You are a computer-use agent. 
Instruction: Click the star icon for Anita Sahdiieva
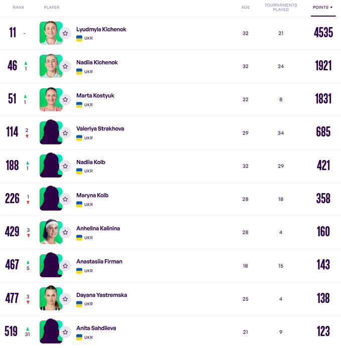(65, 331)
